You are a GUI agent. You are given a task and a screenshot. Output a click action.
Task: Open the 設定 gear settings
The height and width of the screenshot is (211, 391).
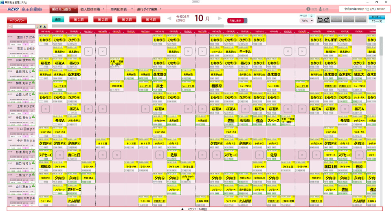[312, 9]
